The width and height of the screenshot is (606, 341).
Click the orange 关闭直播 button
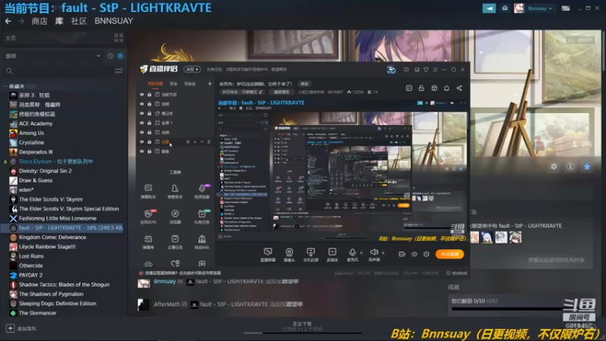449,254
